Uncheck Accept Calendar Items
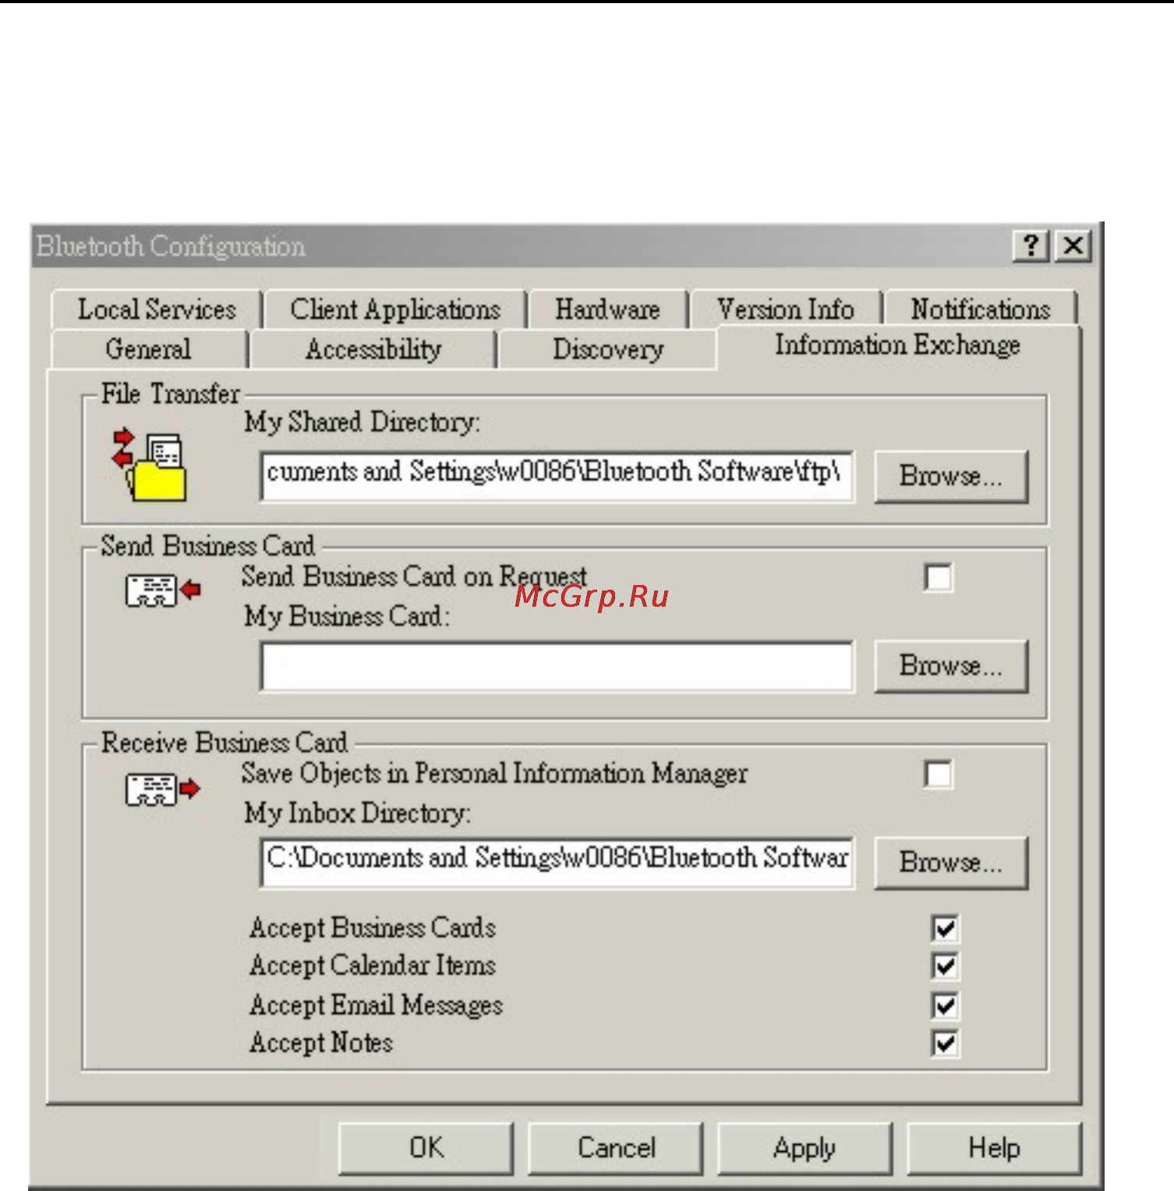1174x1191 pixels. (x=945, y=966)
